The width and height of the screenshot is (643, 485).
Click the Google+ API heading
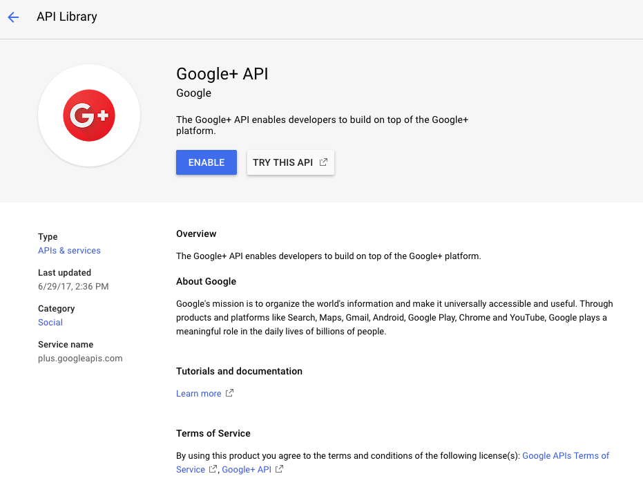(222, 74)
